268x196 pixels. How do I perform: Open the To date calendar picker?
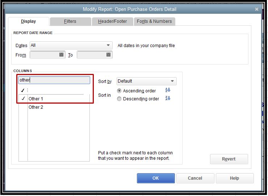pyautogui.click(x=108, y=55)
